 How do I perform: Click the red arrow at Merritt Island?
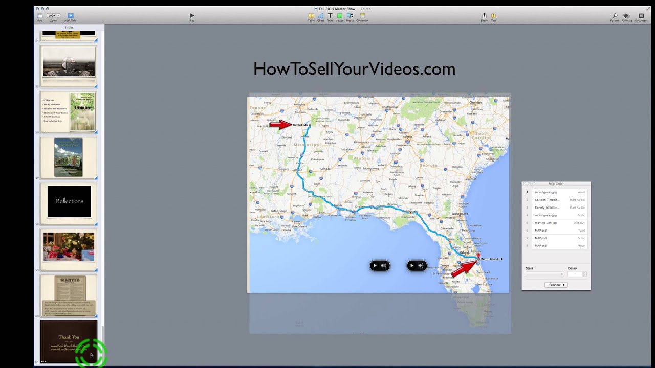click(464, 268)
